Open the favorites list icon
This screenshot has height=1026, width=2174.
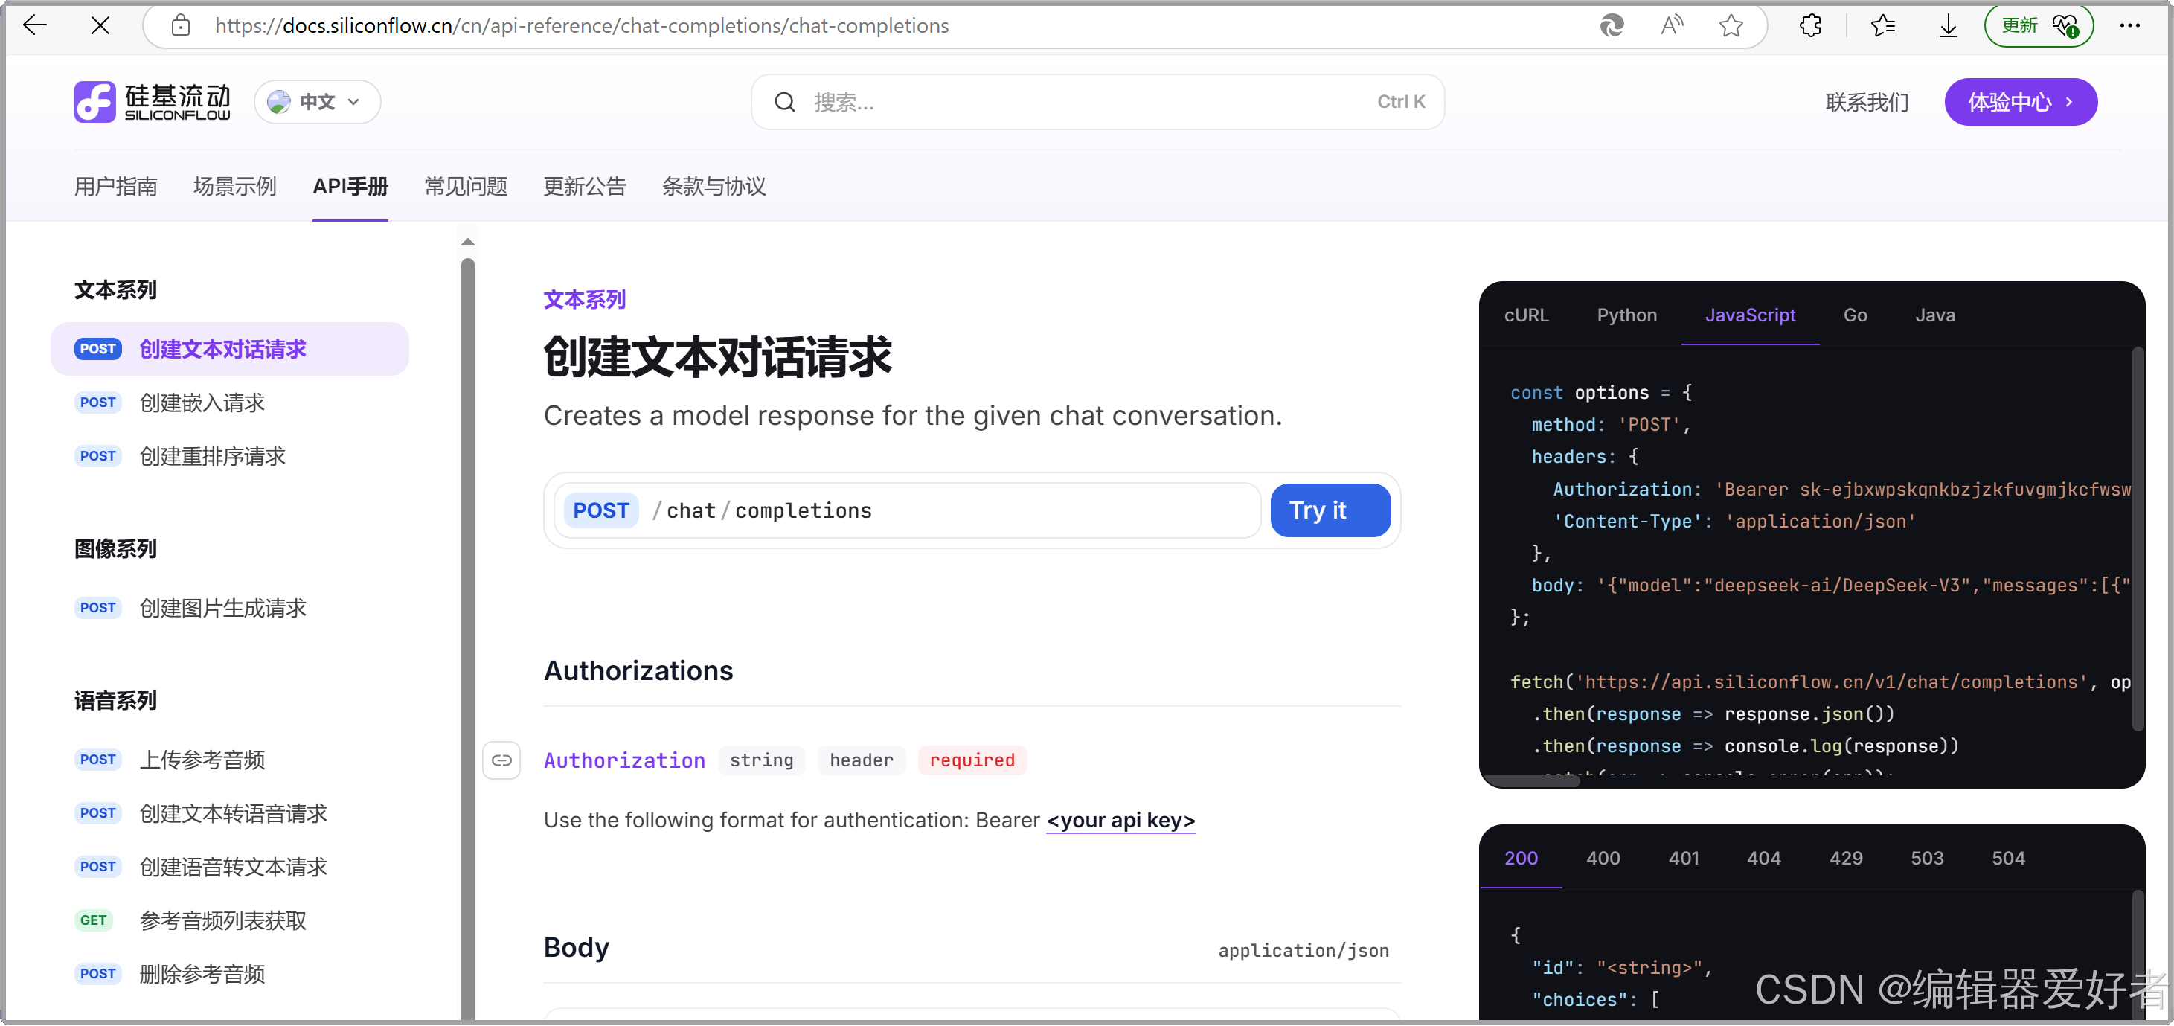click(1883, 25)
